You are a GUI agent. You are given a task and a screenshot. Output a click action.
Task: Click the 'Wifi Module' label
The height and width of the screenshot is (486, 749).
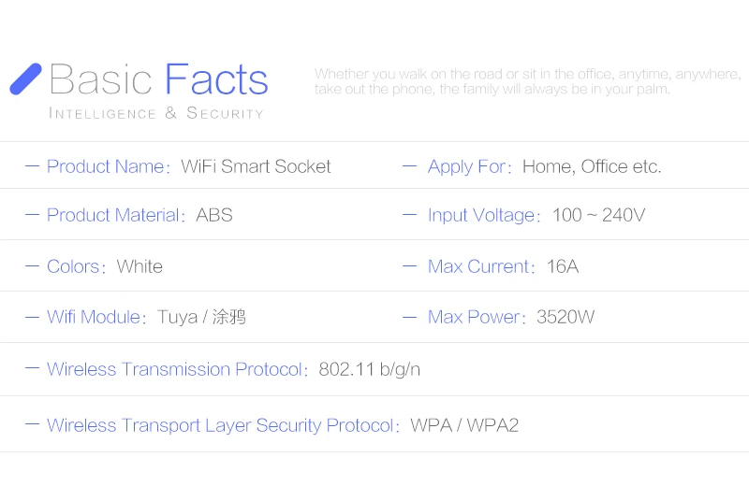point(93,317)
